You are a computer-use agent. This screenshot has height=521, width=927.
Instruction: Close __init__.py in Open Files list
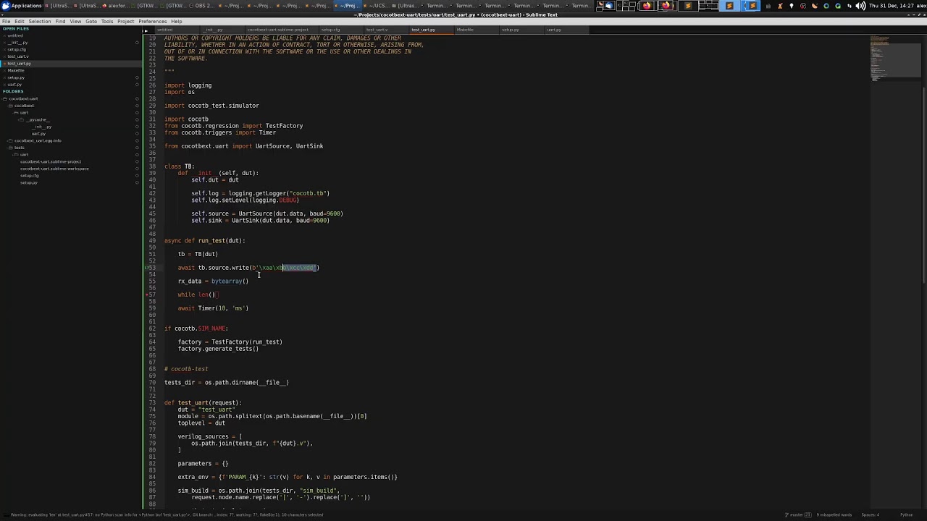point(5,43)
